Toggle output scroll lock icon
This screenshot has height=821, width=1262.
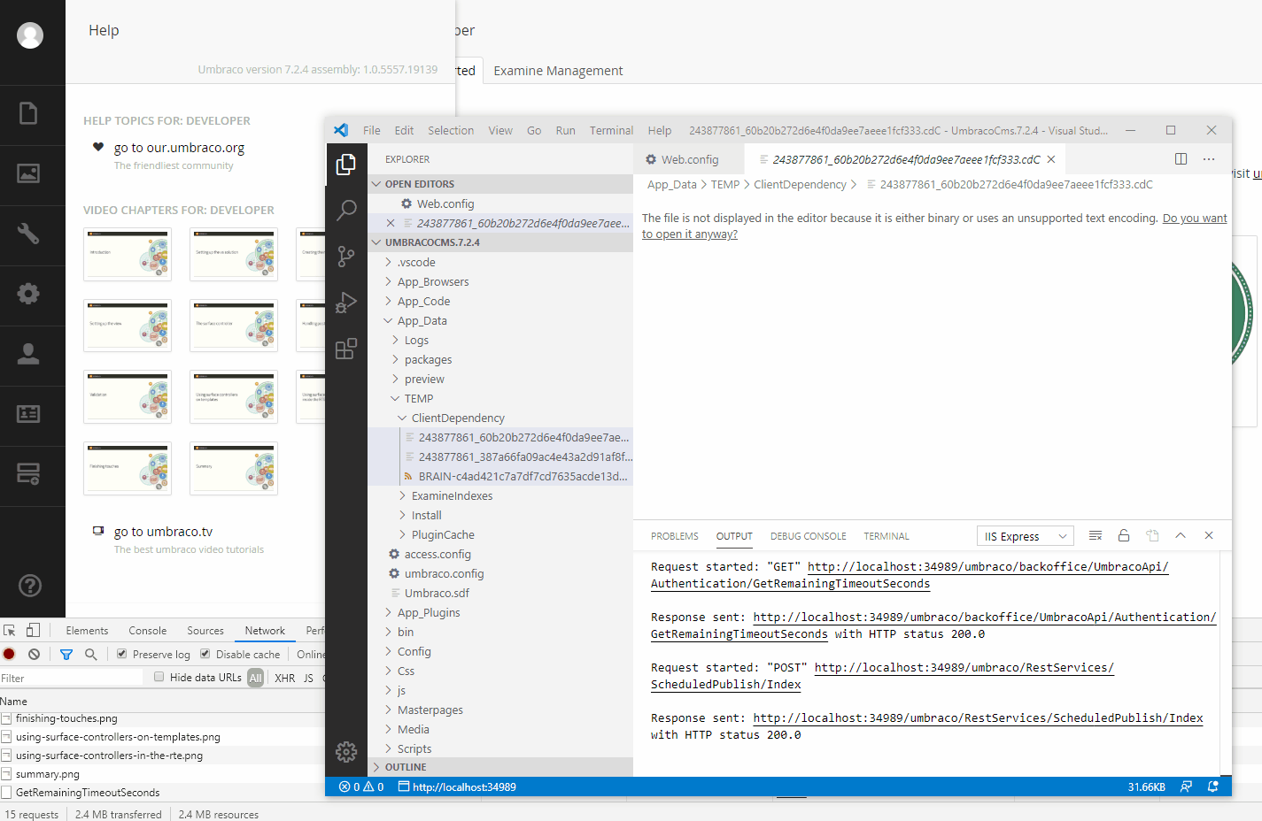tap(1124, 536)
